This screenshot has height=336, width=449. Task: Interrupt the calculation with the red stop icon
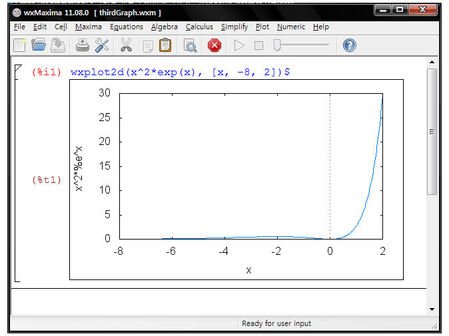click(215, 45)
